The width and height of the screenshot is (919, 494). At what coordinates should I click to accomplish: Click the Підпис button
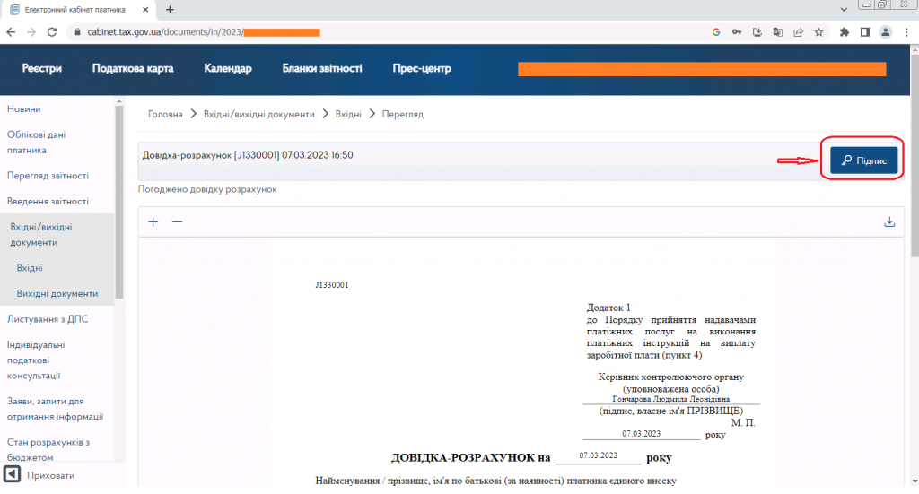click(864, 160)
